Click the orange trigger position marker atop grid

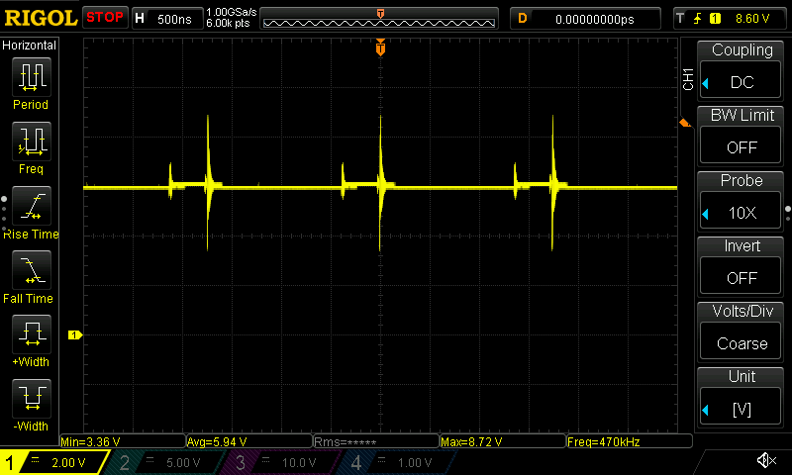(380, 47)
